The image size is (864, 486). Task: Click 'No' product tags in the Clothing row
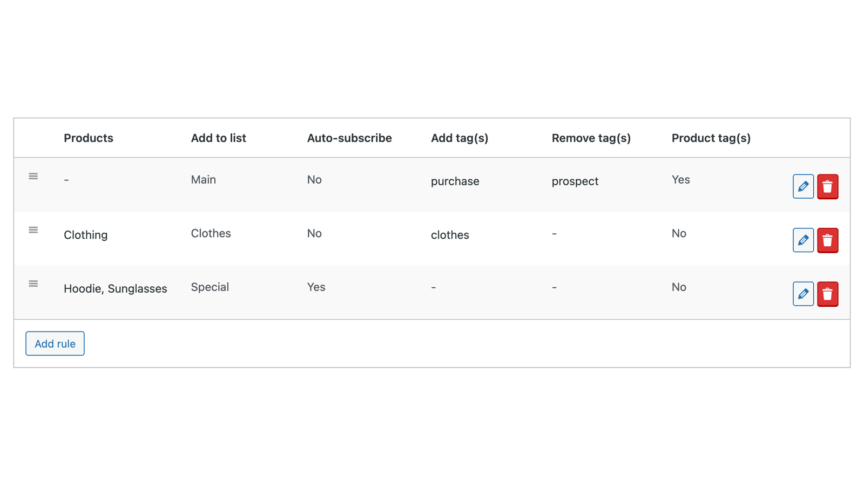point(679,233)
